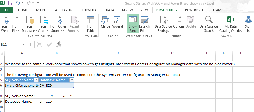Select the 'Welcome to the sample Workbook' cell
254x112 pixels.
click(22, 64)
